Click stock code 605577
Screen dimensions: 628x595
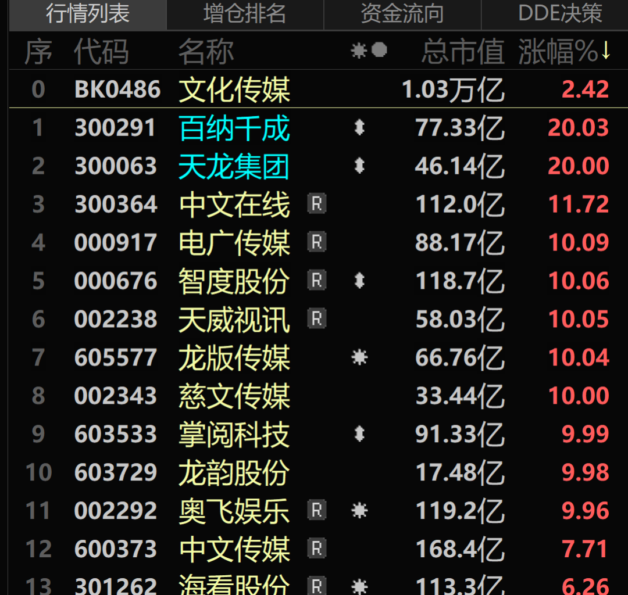pyautogui.click(x=115, y=357)
